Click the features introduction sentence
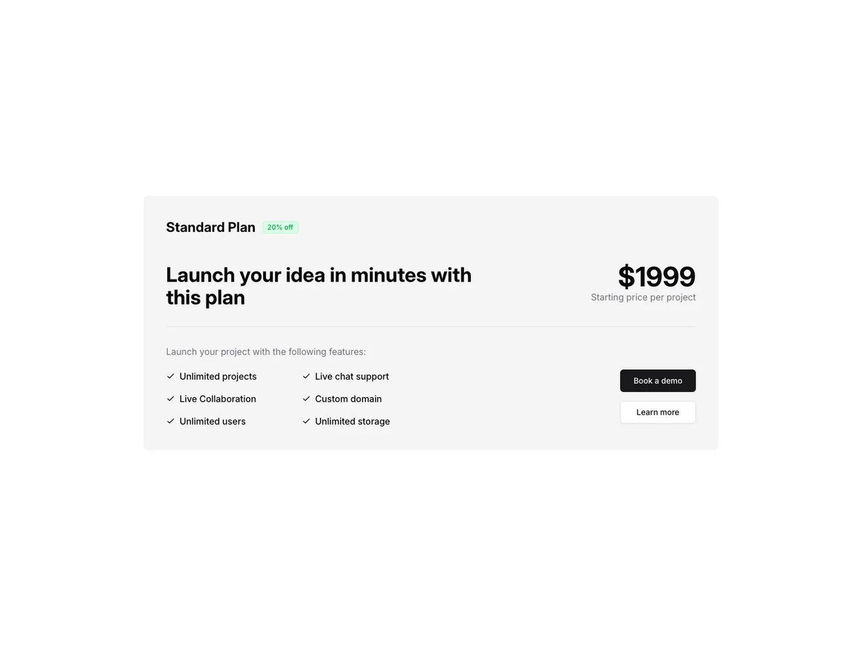This screenshot has width=862, height=647. click(266, 351)
